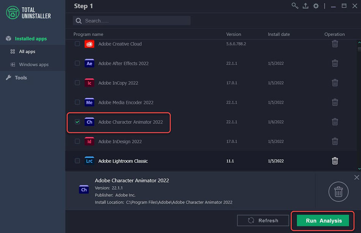Click the Ch icon in the details panel
Image resolution: width=361 pixels, height=233 pixels.
(x=84, y=190)
